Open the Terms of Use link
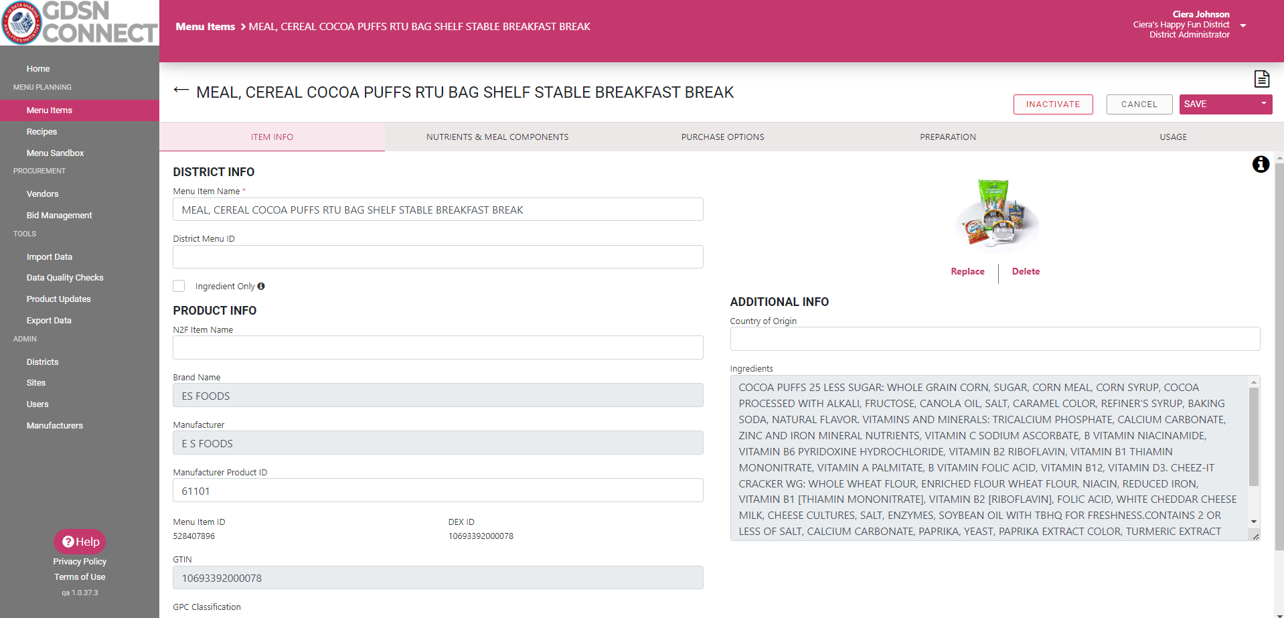The image size is (1284, 618). tap(80, 577)
